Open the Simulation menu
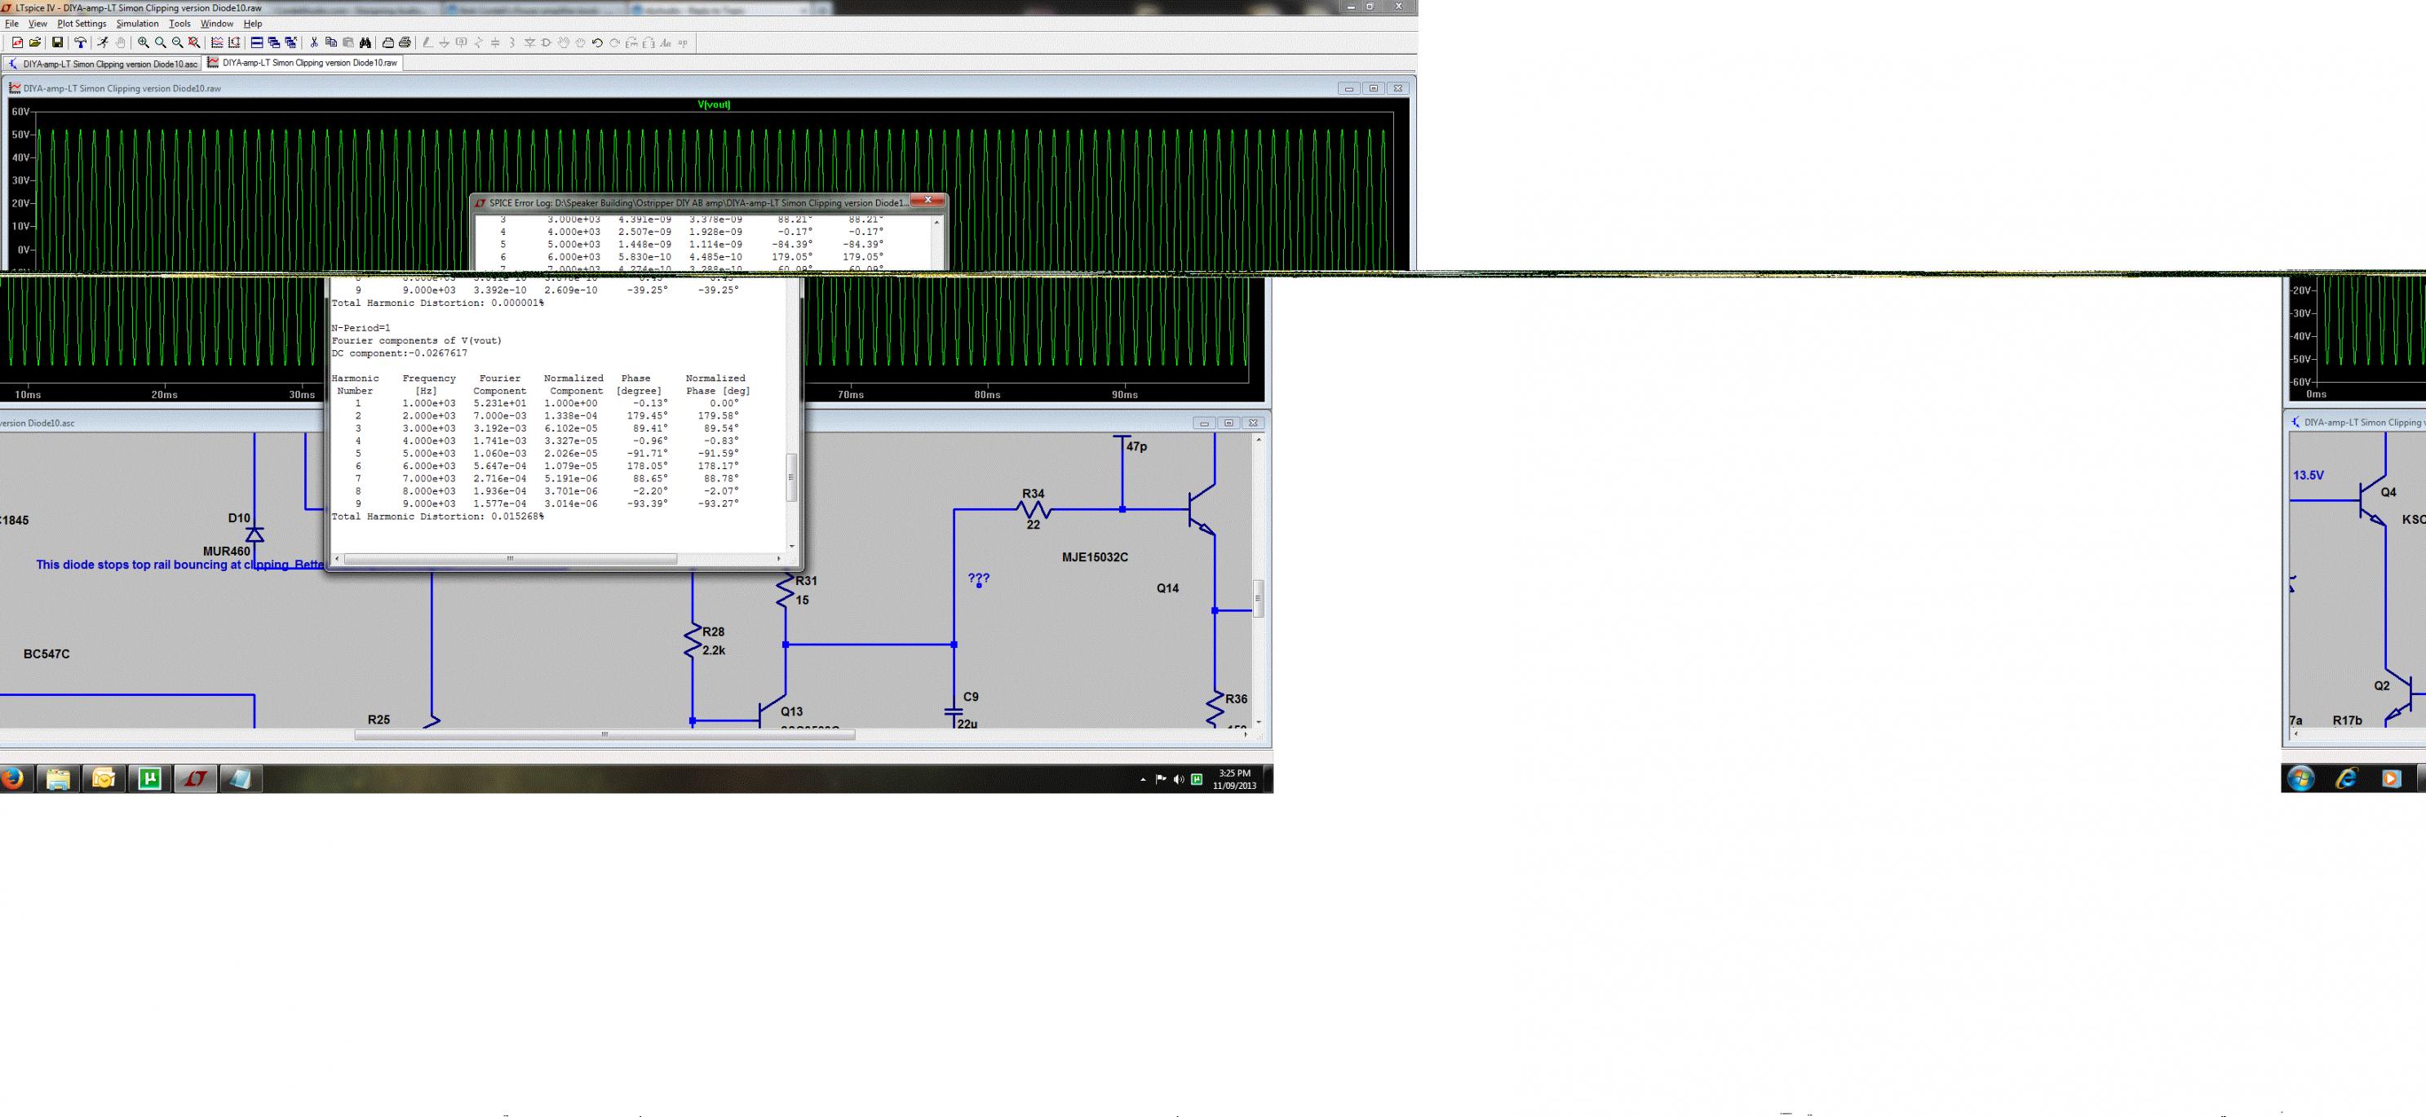The width and height of the screenshot is (2426, 1117). coord(138,24)
